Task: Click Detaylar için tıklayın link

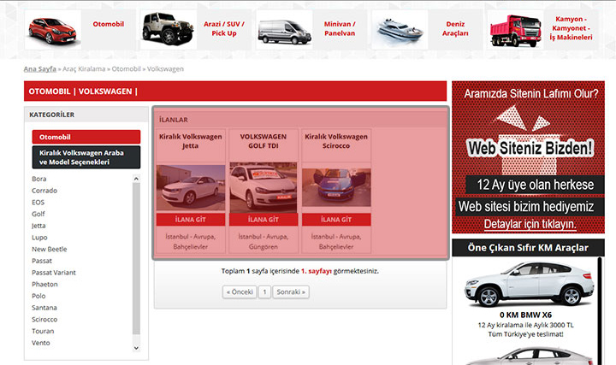Action: (x=530, y=224)
